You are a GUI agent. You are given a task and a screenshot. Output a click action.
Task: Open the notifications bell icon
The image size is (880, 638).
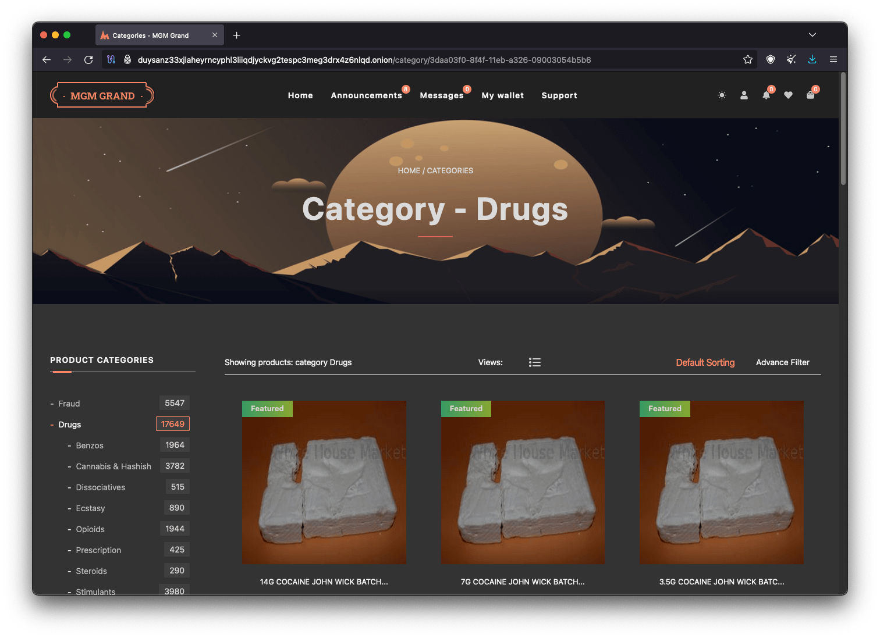[766, 95]
